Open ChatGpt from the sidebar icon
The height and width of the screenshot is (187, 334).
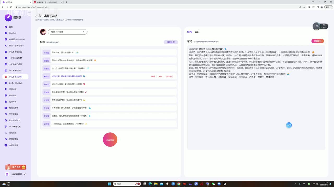6,33
